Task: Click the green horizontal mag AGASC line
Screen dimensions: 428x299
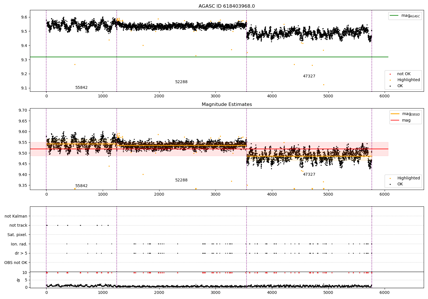Action: coord(209,57)
